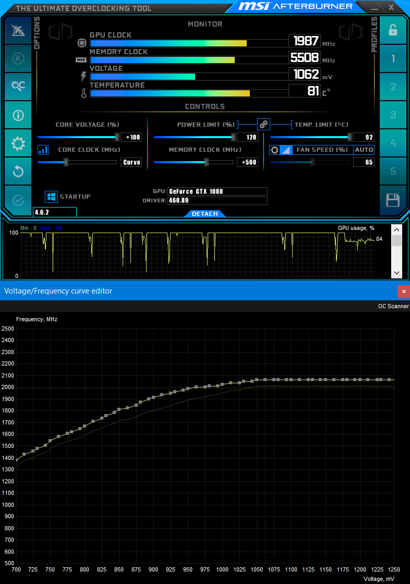410x584 pixels.
Task: Apply settings with the checkmark icon
Action: 18,200
